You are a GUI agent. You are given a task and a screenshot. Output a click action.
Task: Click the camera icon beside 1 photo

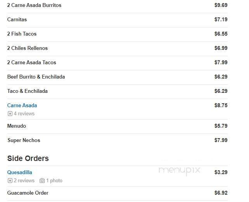(x=42, y=181)
